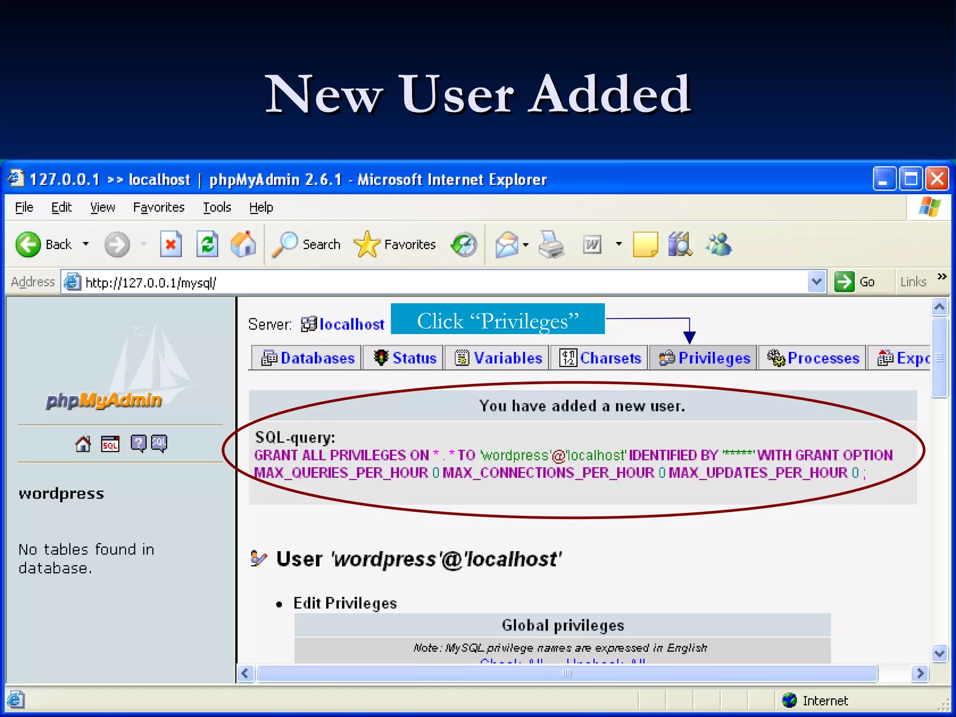Open the Help menu

[261, 207]
